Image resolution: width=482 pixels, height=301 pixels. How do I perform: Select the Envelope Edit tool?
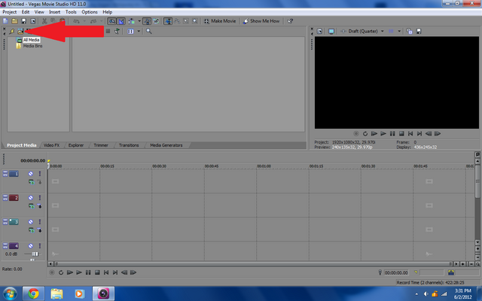(x=177, y=21)
